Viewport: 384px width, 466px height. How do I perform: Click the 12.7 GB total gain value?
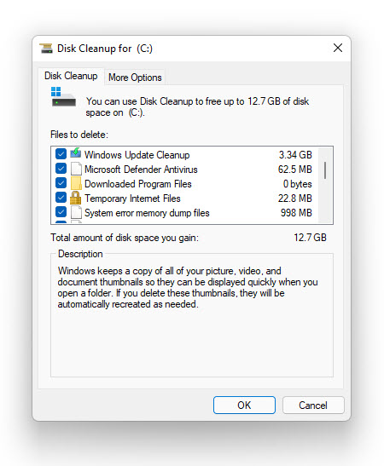tap(310, 238)
